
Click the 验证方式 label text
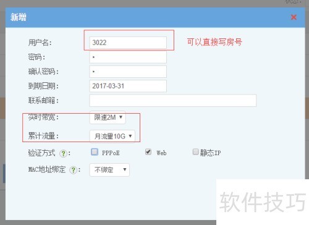pos(42,153)
